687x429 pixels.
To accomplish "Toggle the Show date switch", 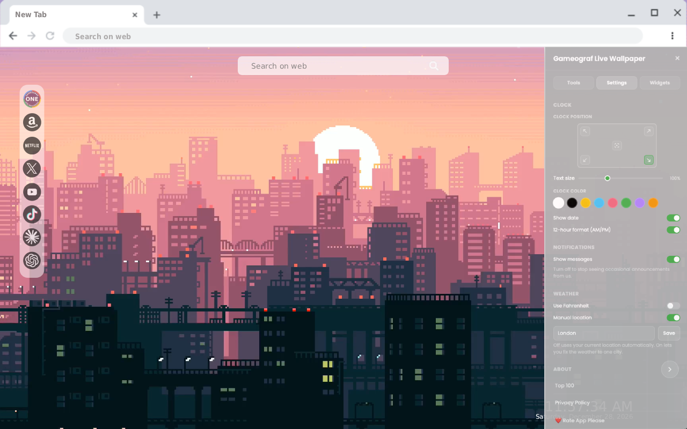I will pyautogui.click(x=673, y=218).
